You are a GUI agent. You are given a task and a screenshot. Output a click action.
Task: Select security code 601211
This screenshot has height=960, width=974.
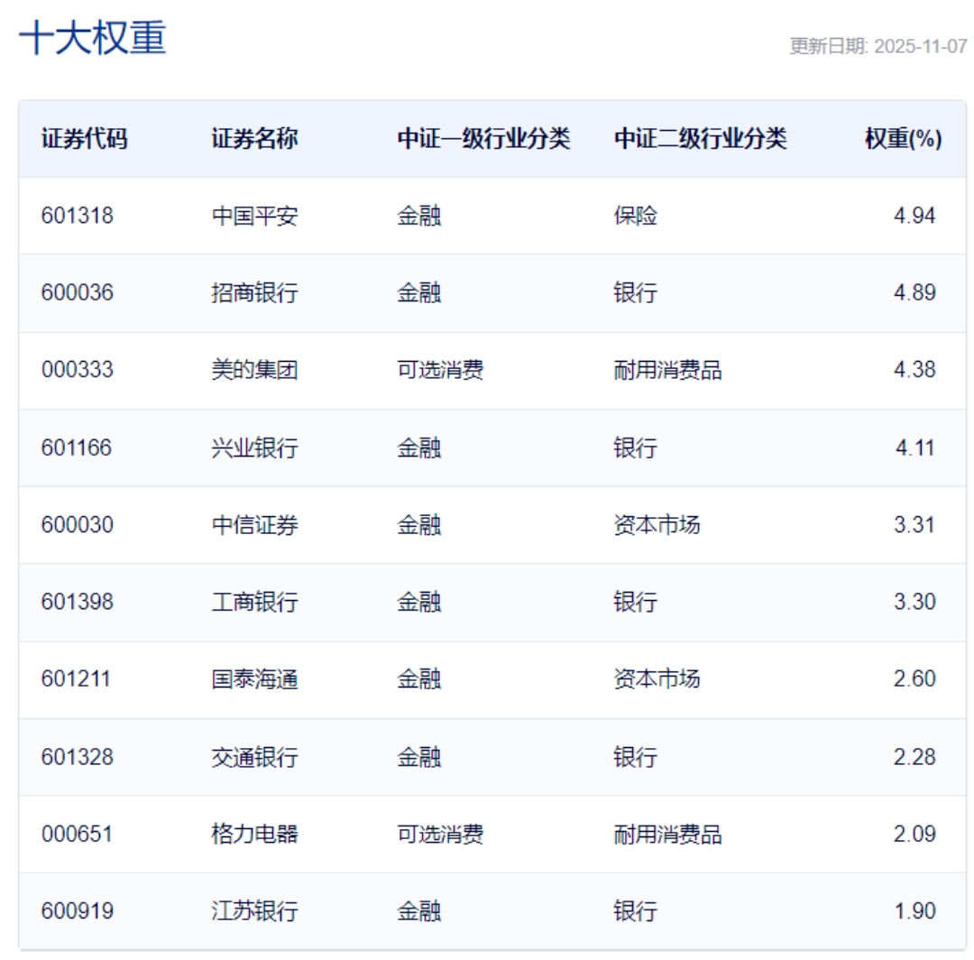tap(76, 679)
